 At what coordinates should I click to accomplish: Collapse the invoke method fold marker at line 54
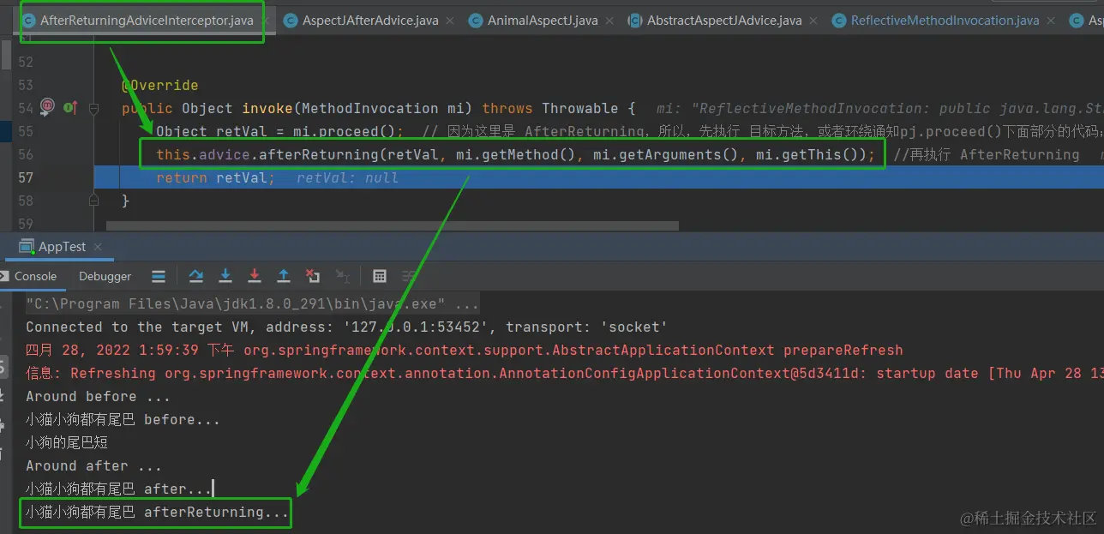94,108
